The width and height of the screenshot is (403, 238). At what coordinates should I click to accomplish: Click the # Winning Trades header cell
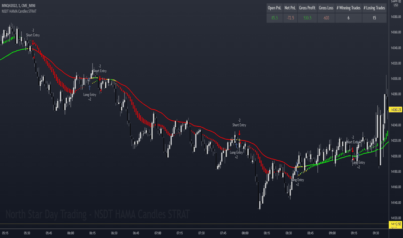349,8
